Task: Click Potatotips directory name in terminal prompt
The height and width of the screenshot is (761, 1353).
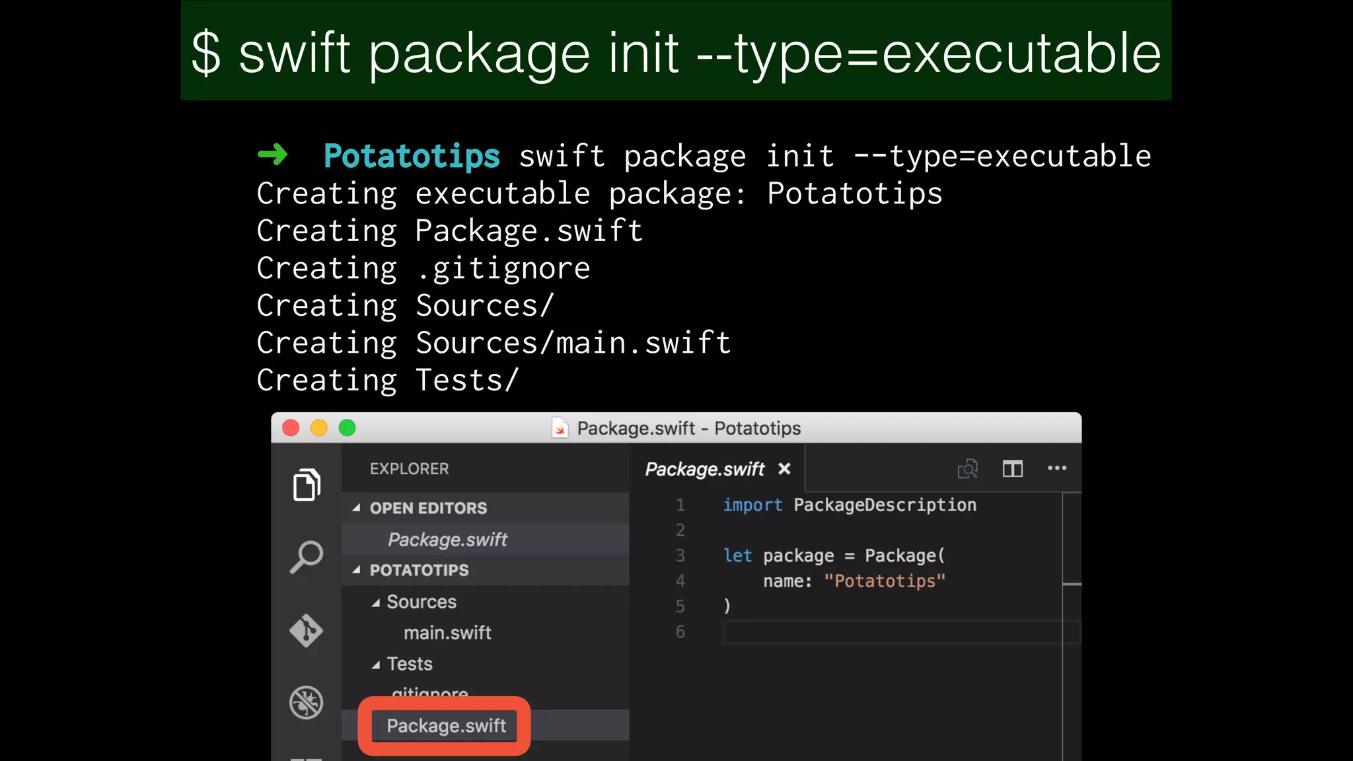Action: pyautogui.click(x=412, y=156)
